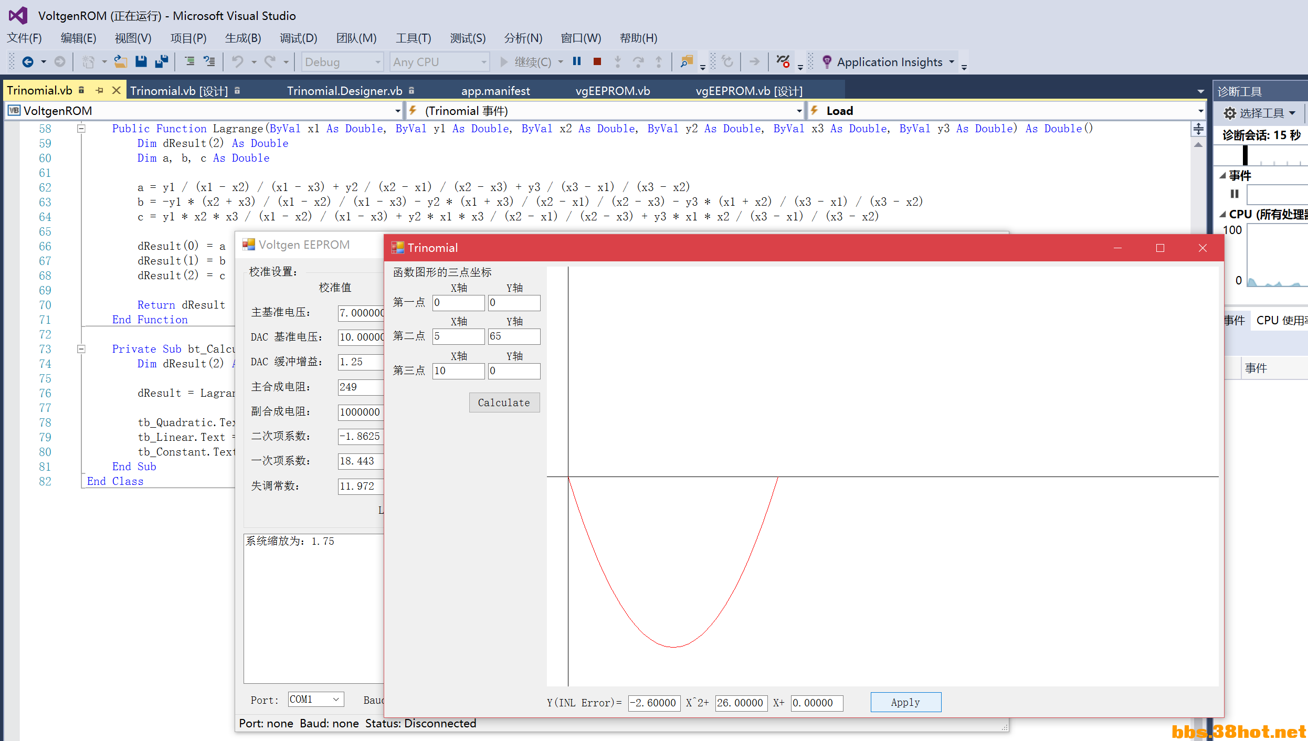This screenshot has height=741, width=1308.
Task: Open the File menu
Action: [24, 38]
